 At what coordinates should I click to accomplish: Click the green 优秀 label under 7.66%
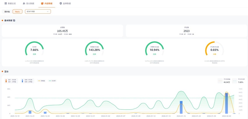tap(34, 54)
